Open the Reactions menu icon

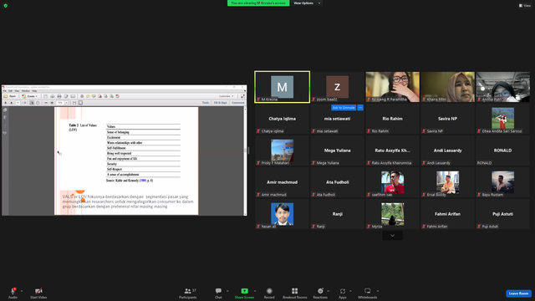tap(320, 291)
